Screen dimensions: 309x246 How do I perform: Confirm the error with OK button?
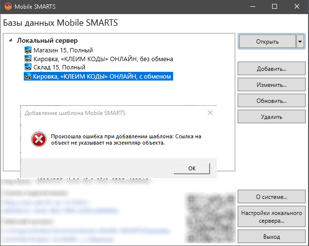pyautogui.click(x=192, y=168)
